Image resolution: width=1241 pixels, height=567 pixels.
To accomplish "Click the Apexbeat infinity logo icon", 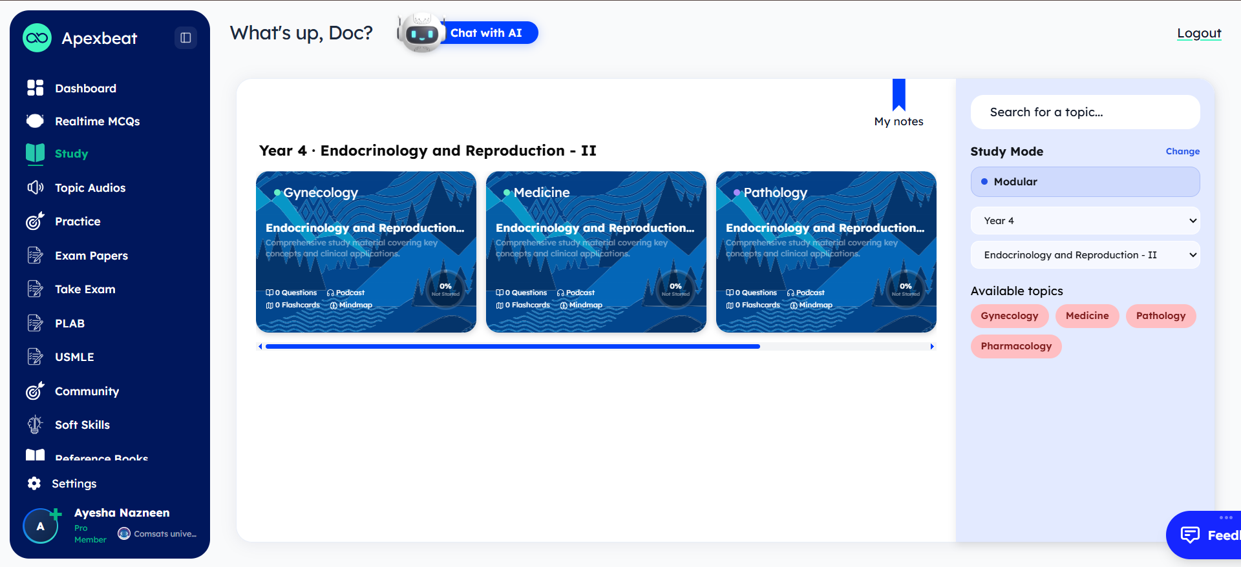I will (37, 38).
